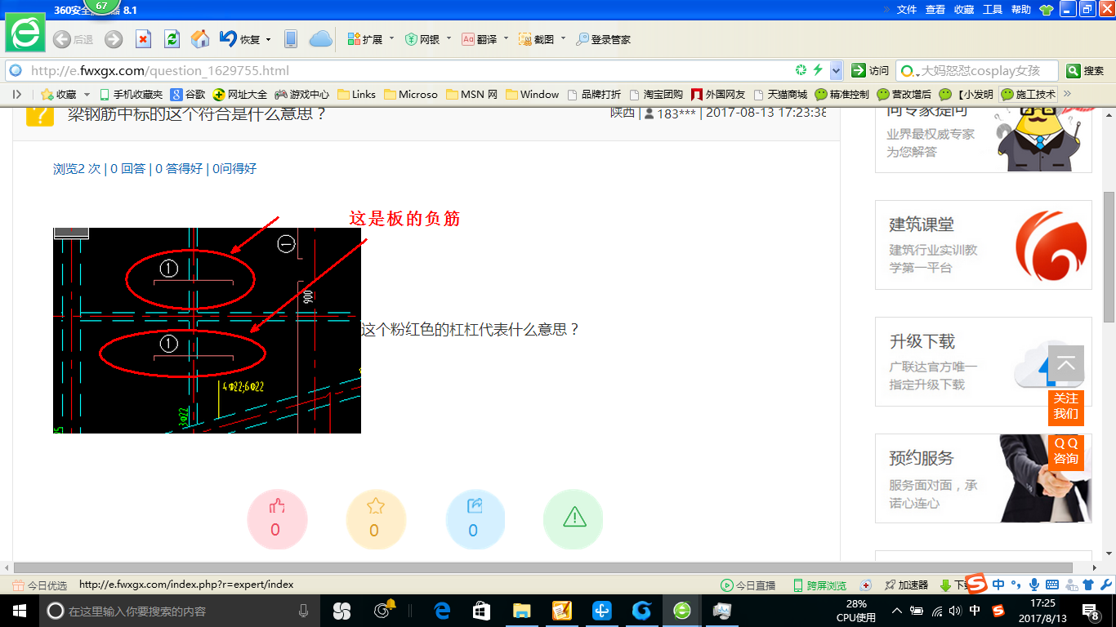
Task: Open the mobile phone assistant icon
Action: (290, 39)
